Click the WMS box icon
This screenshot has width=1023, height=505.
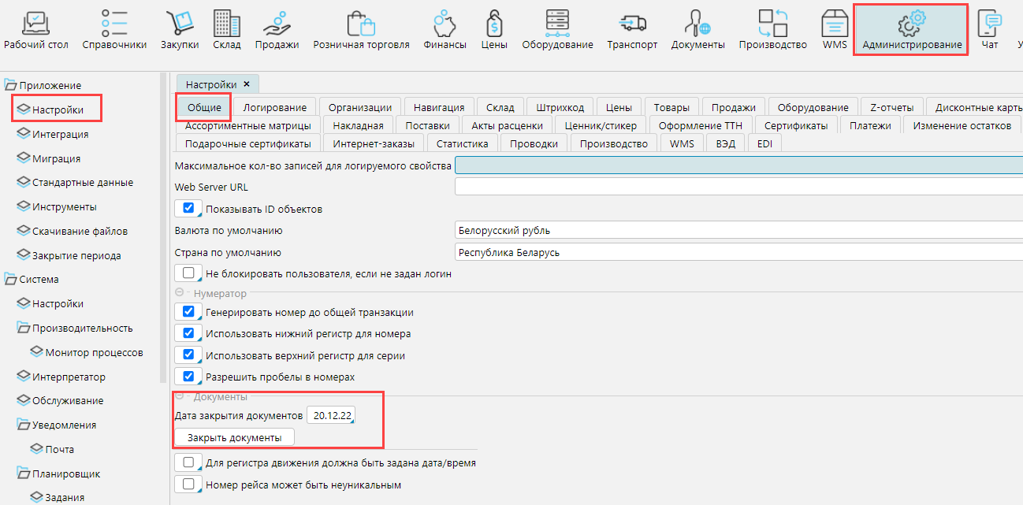click(x=835, y=24)
